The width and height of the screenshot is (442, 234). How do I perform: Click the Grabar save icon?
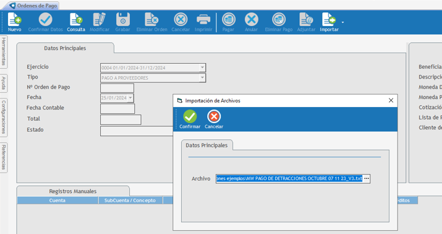pos(122,20)
